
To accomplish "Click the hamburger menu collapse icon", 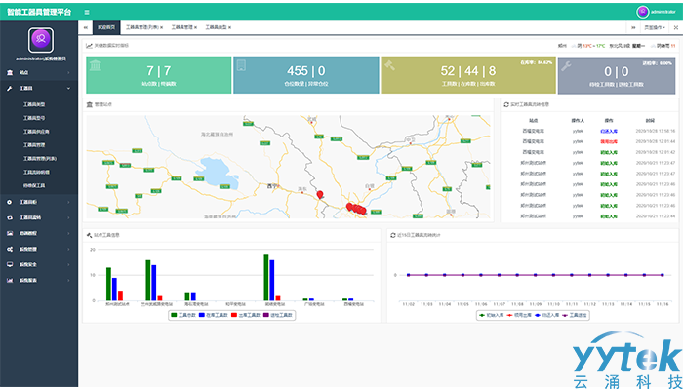I will pos(86,12).
